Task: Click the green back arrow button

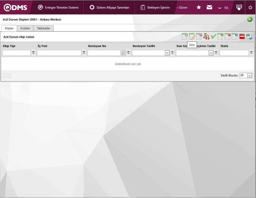Action: pos(250,19)
